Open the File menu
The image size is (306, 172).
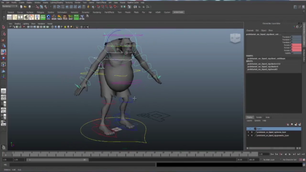[x=2, y=2]
